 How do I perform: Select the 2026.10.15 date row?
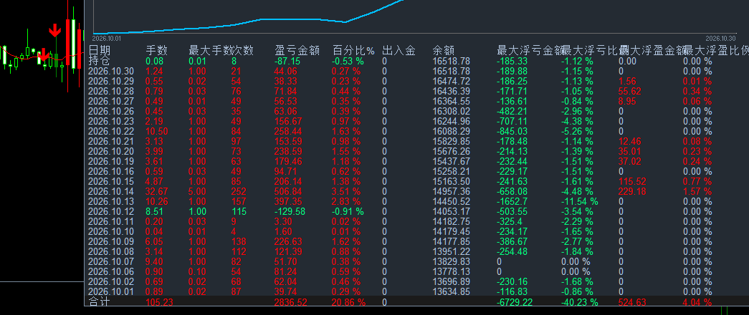pos(111,181)
